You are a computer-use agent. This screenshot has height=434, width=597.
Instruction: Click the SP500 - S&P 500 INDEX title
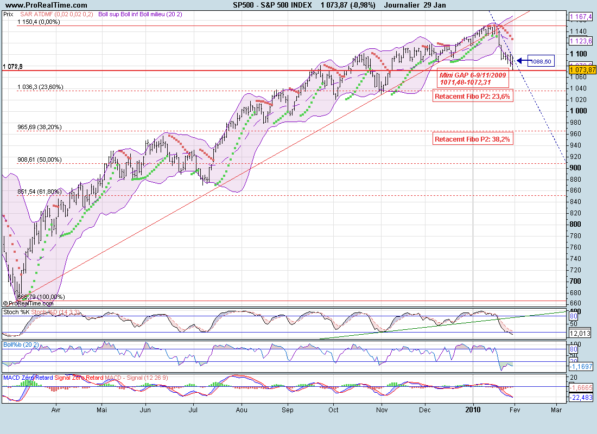point(272,5)
